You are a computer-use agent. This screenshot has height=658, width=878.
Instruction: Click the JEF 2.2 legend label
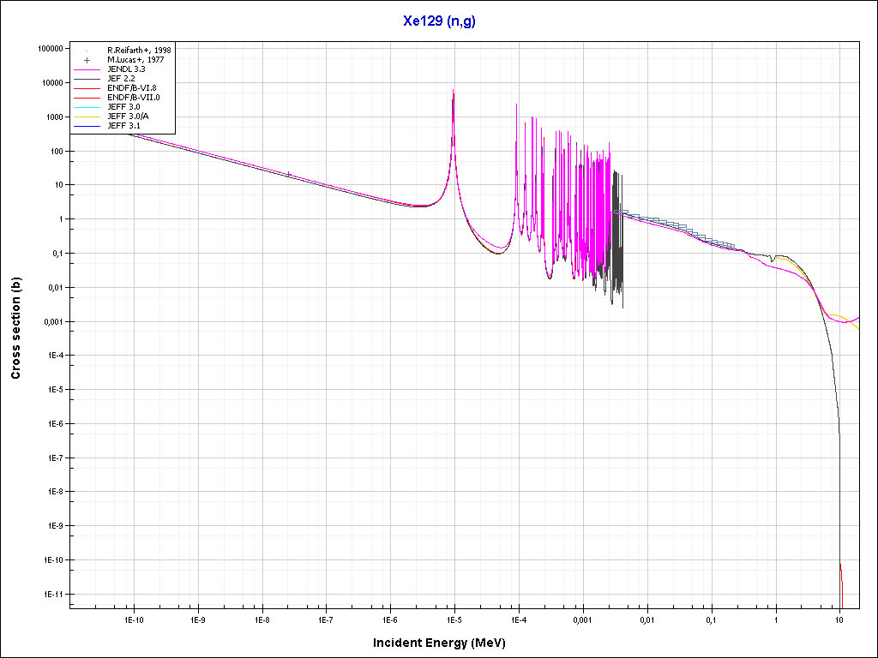point(121,79)
